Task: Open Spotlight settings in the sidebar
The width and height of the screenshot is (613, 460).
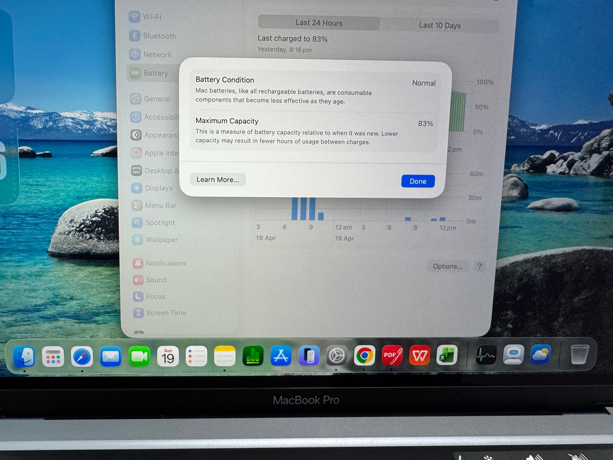Action: click(153, 222)
